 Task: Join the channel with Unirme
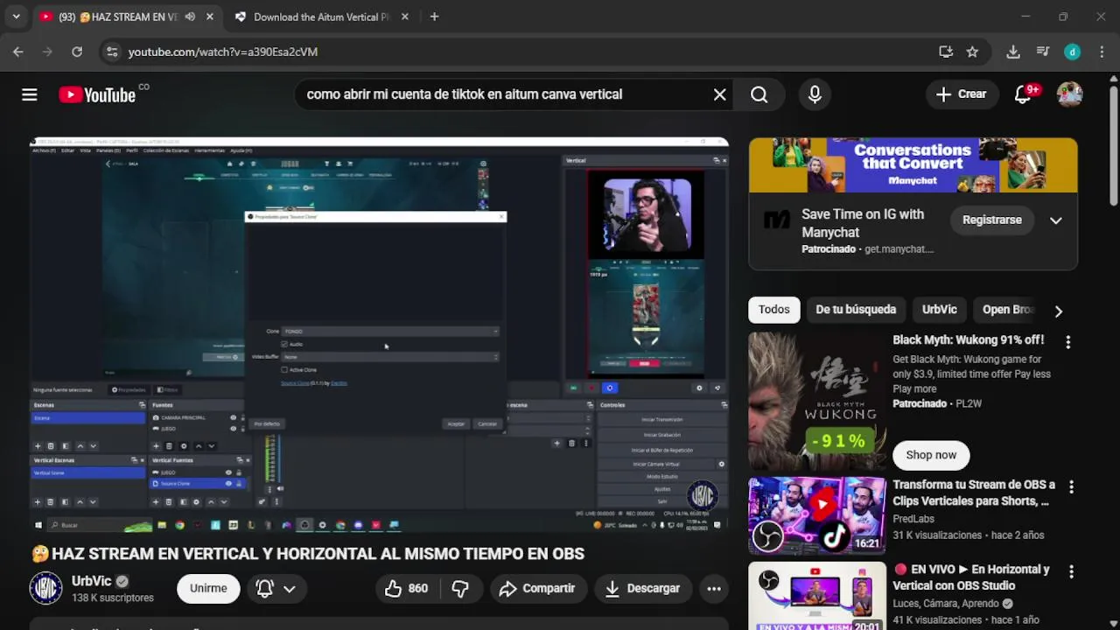tap(208, 589)
